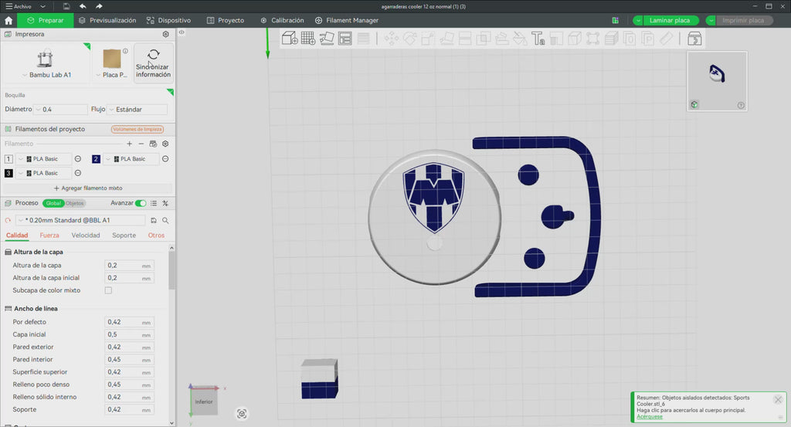The height and width of the screenshot is (427, 791).
Task: Open the Dispositivo tab
Action: (168, 21)
